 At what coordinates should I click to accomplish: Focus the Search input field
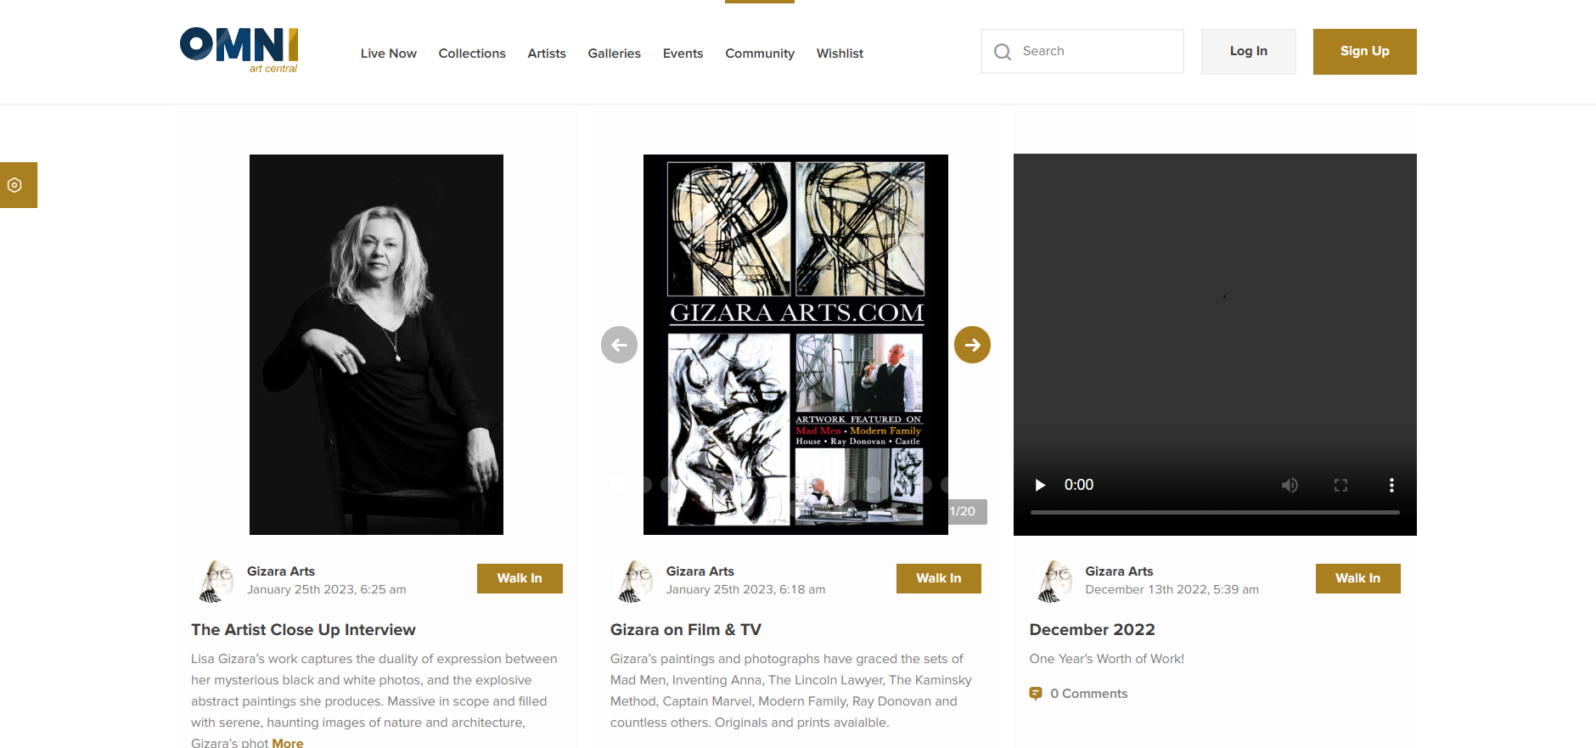[x=1082, y=52]
